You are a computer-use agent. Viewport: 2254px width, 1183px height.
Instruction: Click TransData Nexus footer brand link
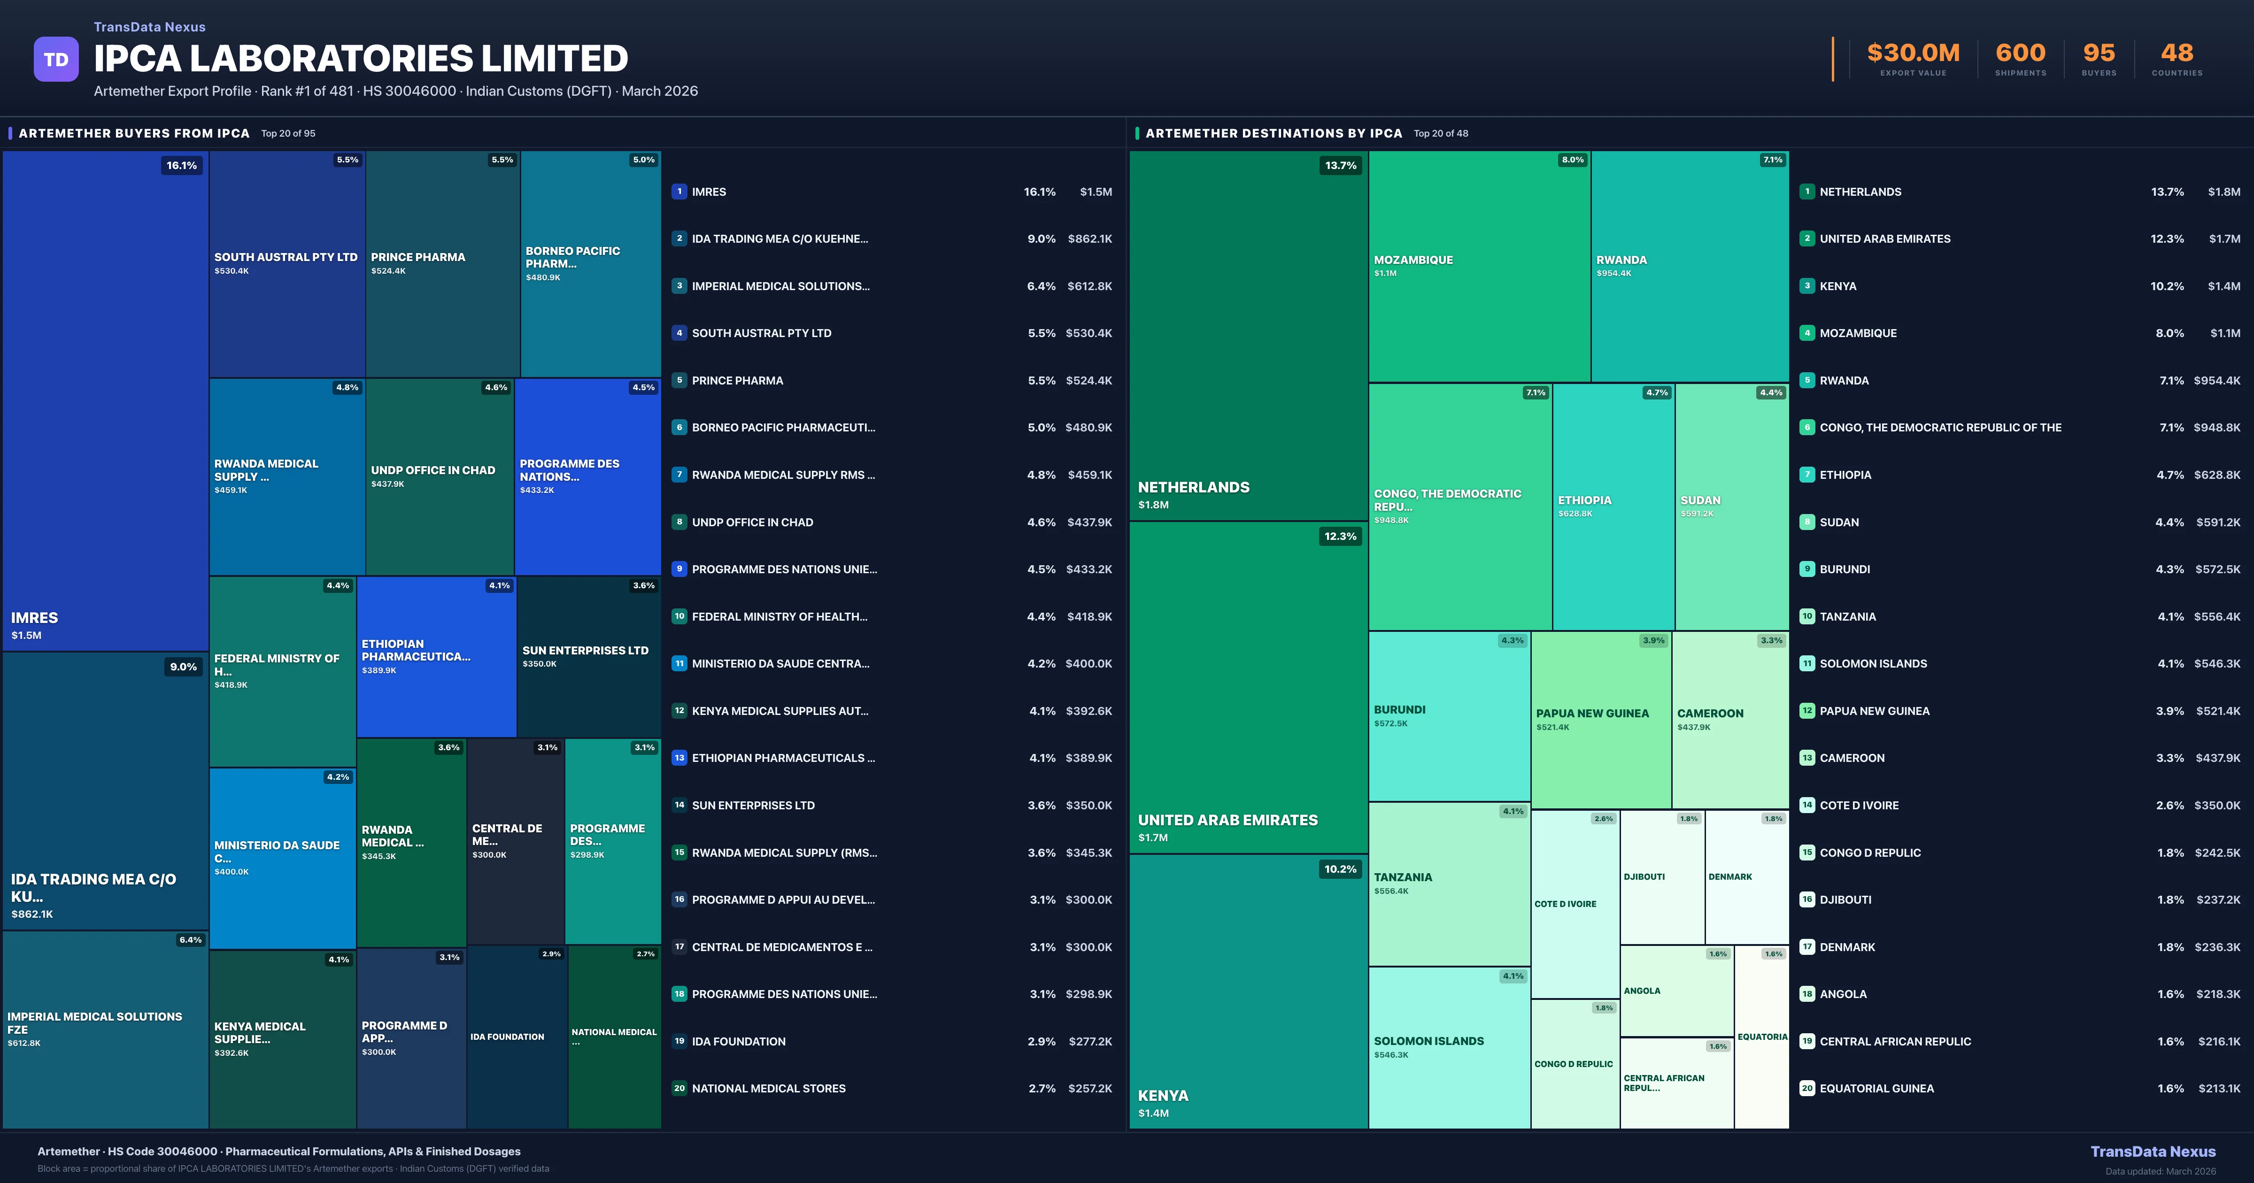(2153, 1152)
